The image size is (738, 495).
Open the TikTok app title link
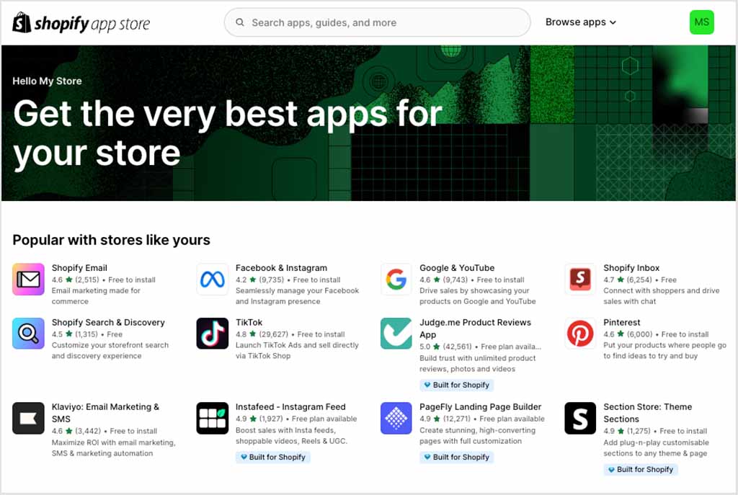coord(249,323)
